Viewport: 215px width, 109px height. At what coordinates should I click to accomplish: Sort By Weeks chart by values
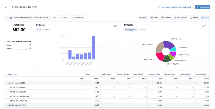(142, 30)
